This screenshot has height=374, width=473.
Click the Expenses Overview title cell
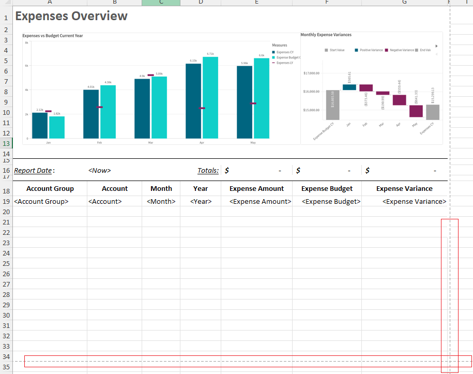pos(71,16)
